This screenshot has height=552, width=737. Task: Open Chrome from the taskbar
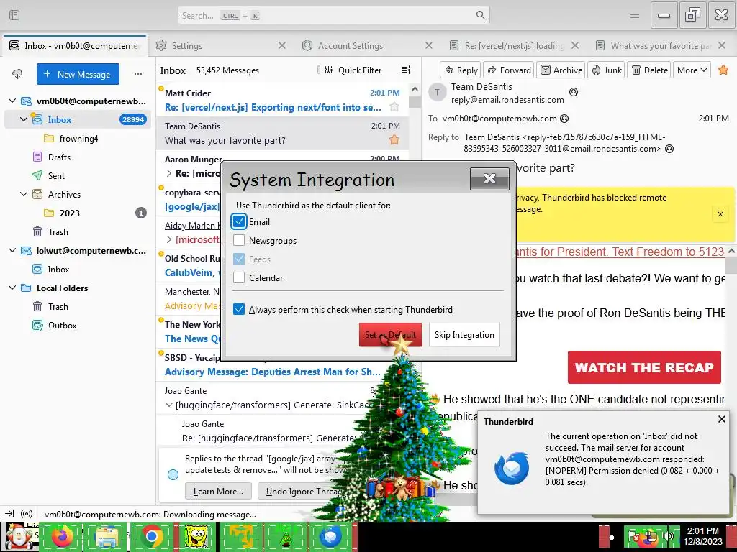tap(151, 536)
